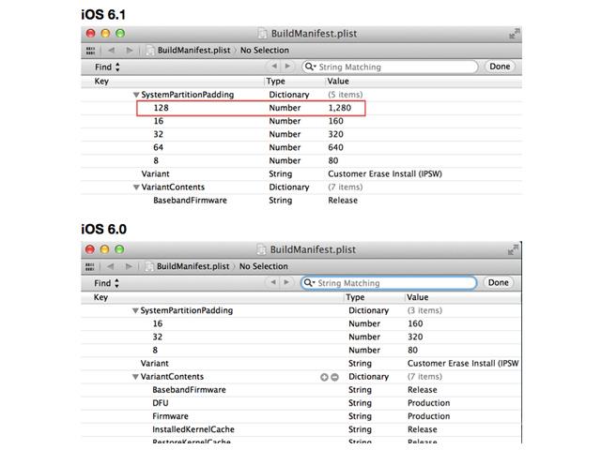Select InstalledKernelCache row in iOS 6.0 window
The image size is (601, 450).
pos(301,429)
